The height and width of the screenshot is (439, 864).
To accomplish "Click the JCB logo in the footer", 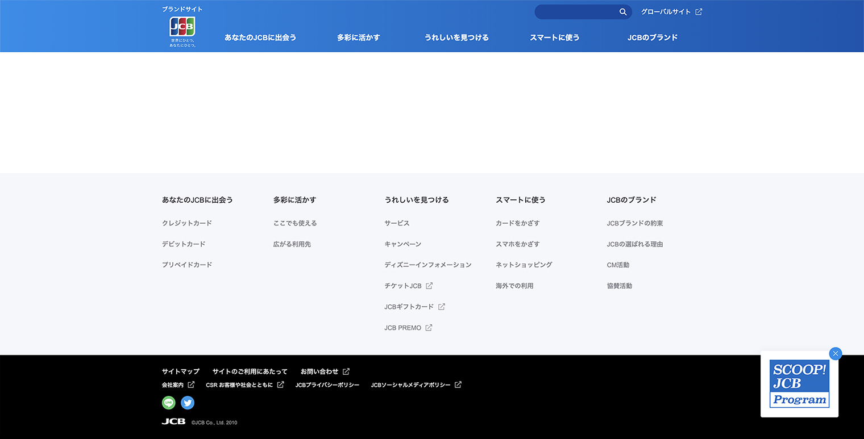I will coord(173,422).
